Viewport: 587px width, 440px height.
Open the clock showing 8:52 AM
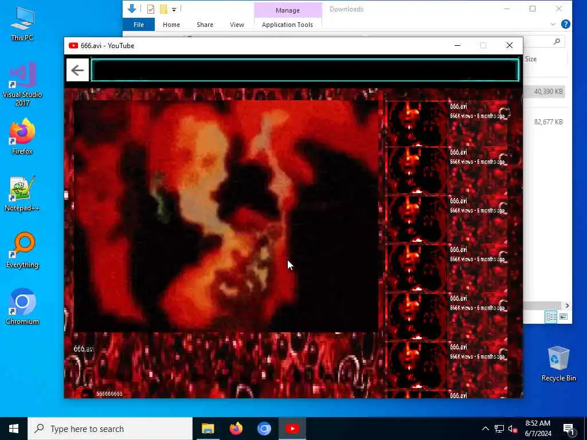click(x=538, y=429)
